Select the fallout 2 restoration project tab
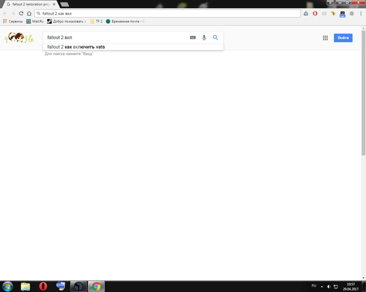This screenshot has height=292, width=366. point(29,4)
